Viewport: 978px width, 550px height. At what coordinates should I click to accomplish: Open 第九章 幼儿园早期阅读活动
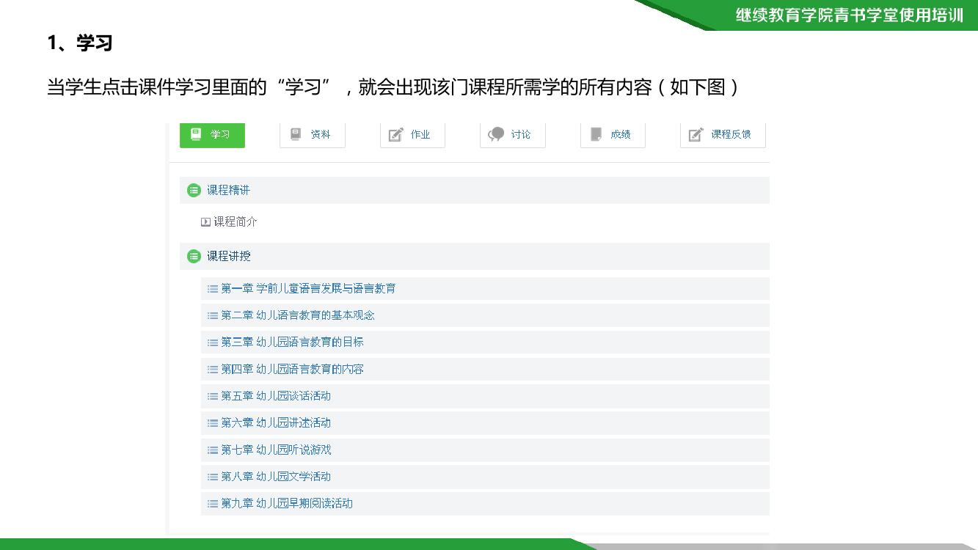287,503
